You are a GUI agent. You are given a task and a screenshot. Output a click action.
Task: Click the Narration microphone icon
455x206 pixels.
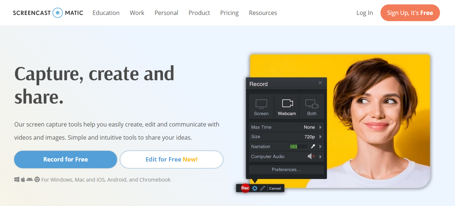click(313, 147)
